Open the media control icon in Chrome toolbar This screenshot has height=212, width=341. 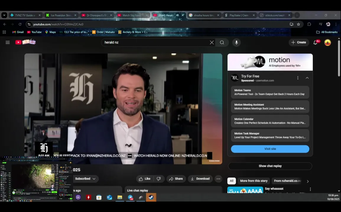pos(320,24)
